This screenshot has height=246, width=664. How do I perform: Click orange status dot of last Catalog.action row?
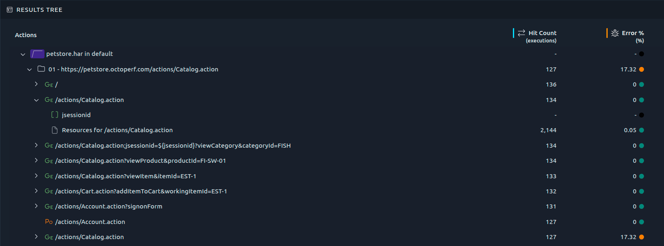[642, 237]
